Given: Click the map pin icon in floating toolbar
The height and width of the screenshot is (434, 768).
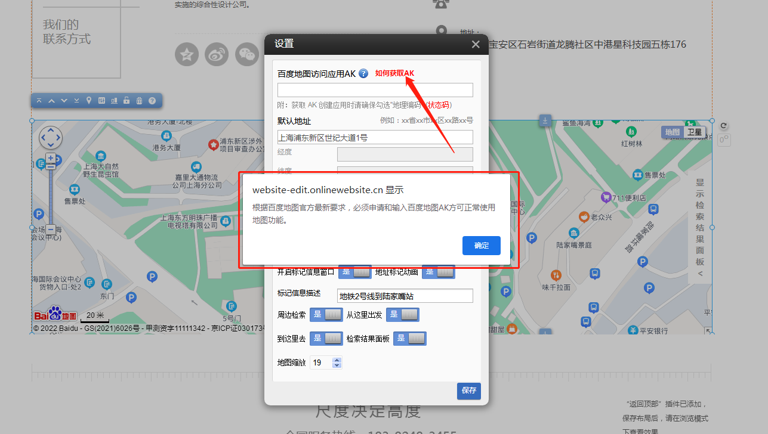Looking at the screenshot, I should tap(89, 101).
